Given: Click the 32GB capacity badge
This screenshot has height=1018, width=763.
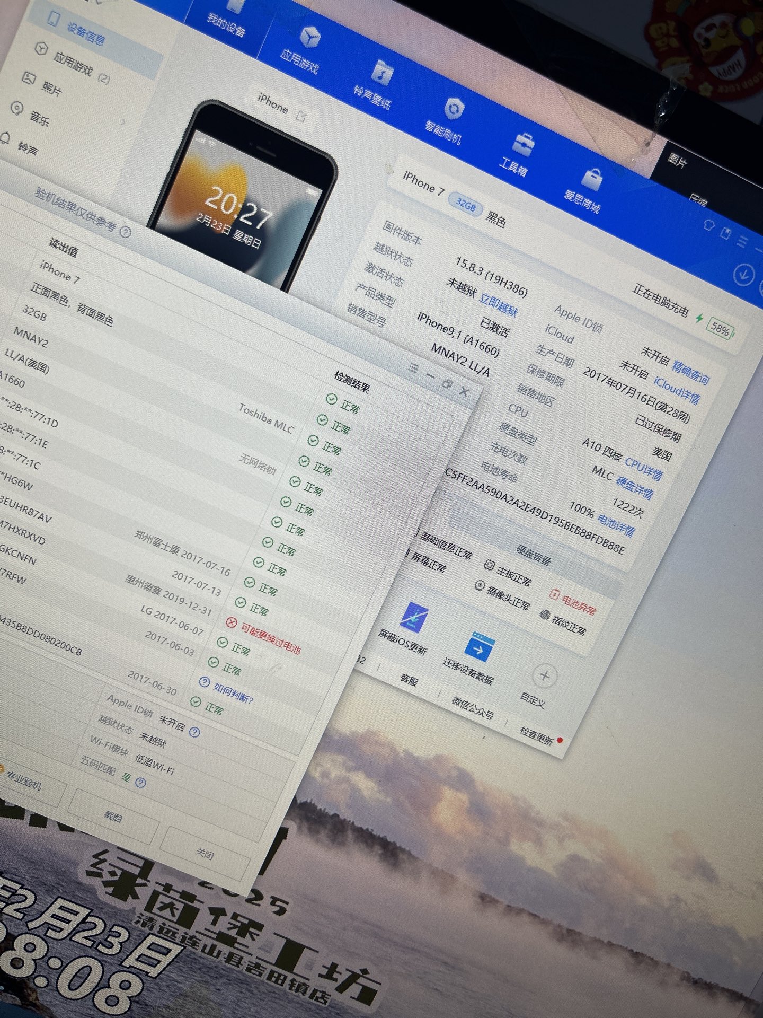Looking at the screenshot, I should [x=465, y=205].
